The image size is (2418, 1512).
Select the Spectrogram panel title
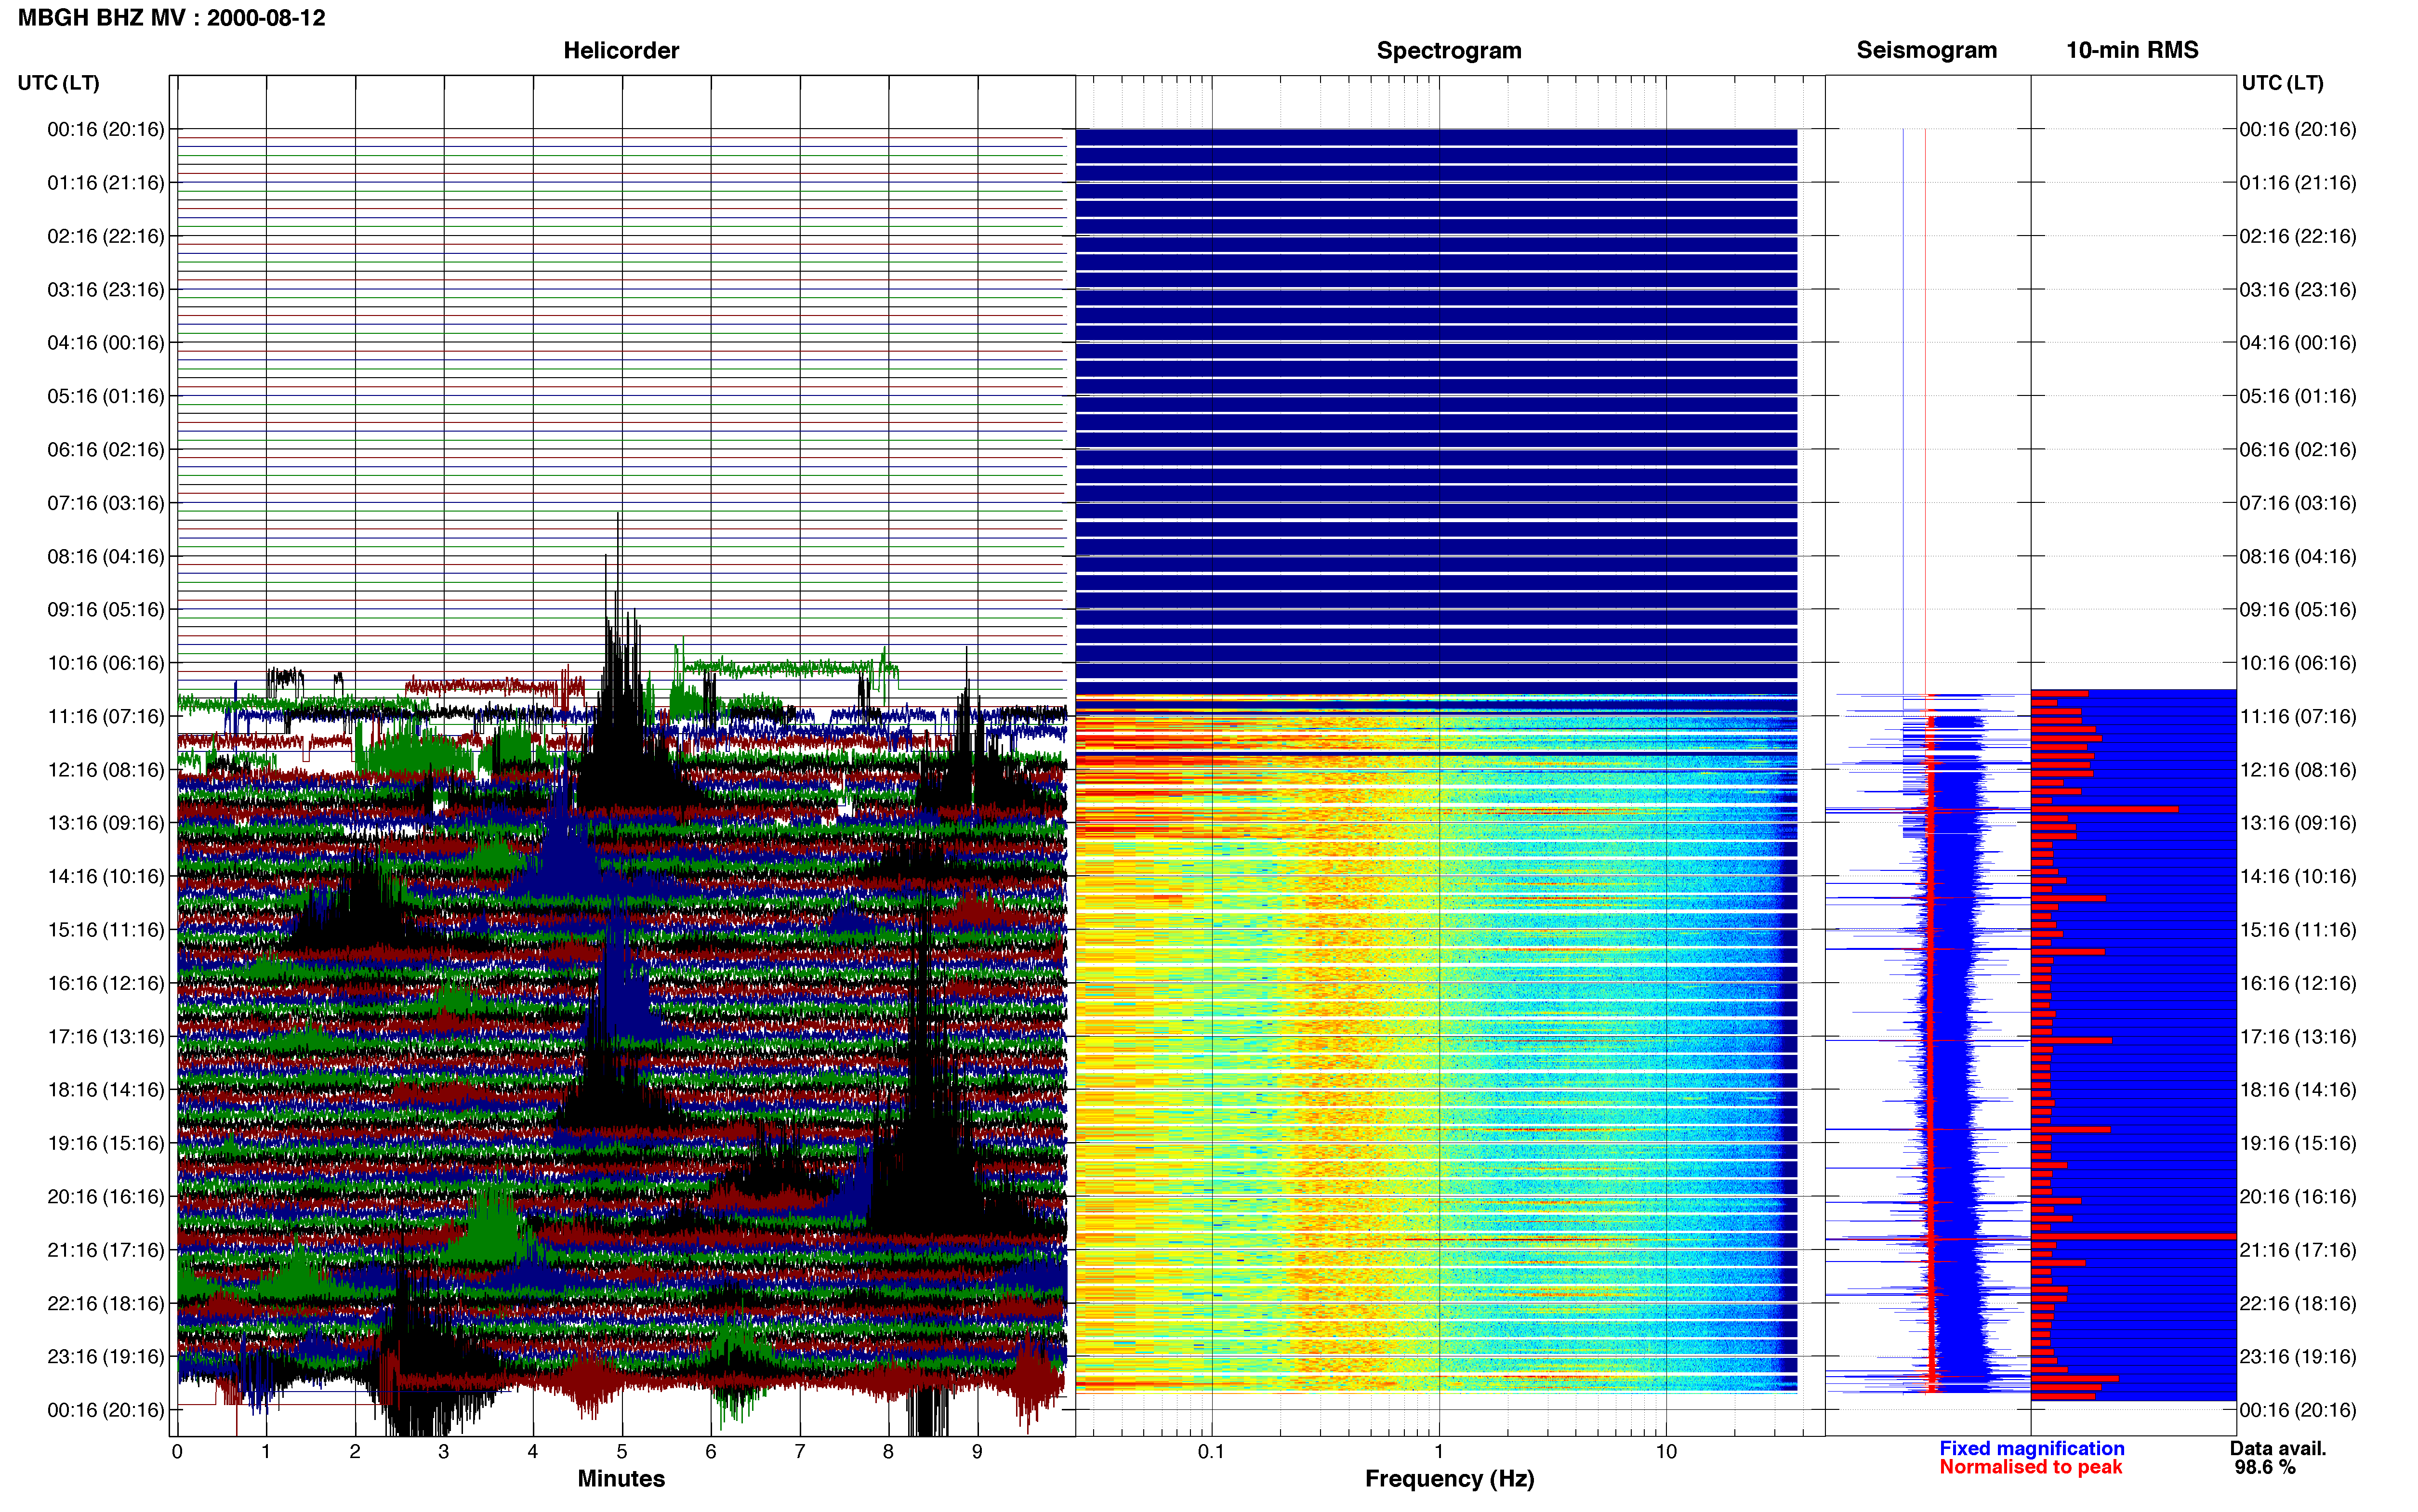click(x=1449, y=50)
